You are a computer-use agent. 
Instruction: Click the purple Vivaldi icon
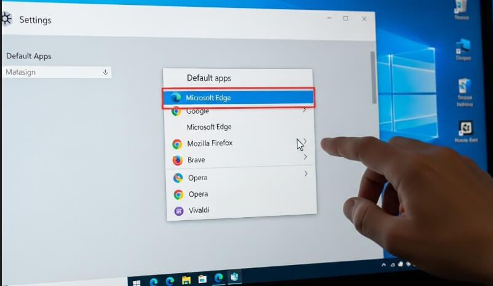click(179, 211)
